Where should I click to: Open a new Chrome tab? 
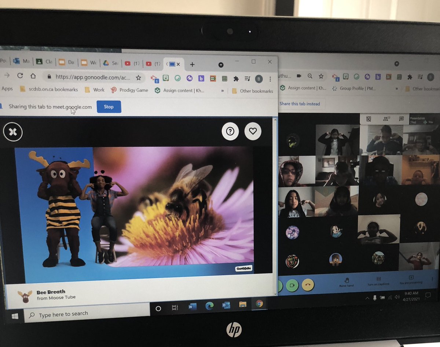click(192, 65)
